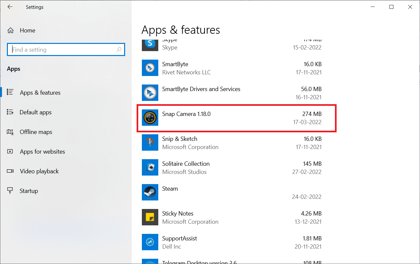
Task: Select the Apps & features page
Action: click(x=40, y=93)
